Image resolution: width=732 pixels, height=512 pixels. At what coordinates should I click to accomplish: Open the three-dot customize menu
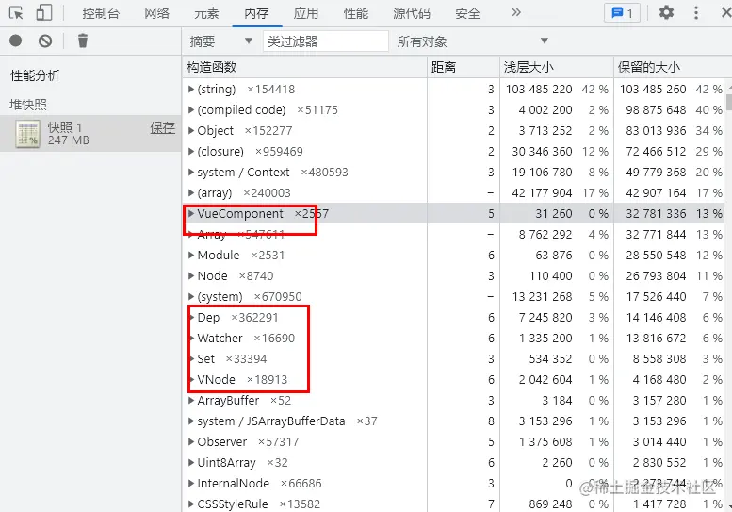tap(696, 12)
